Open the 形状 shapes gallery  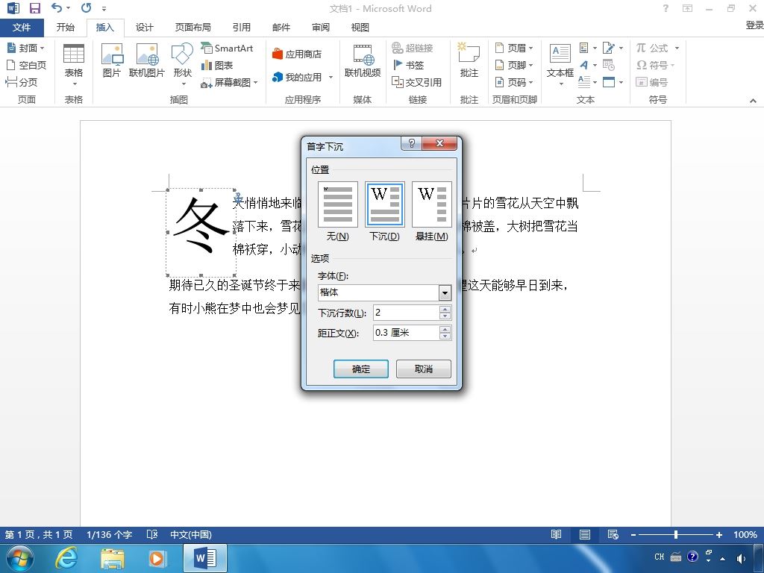click(182, 64)
